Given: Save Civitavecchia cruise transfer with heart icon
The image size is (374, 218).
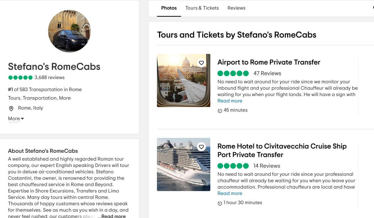Looking at the screenshot, I should (x=201, y=147).
